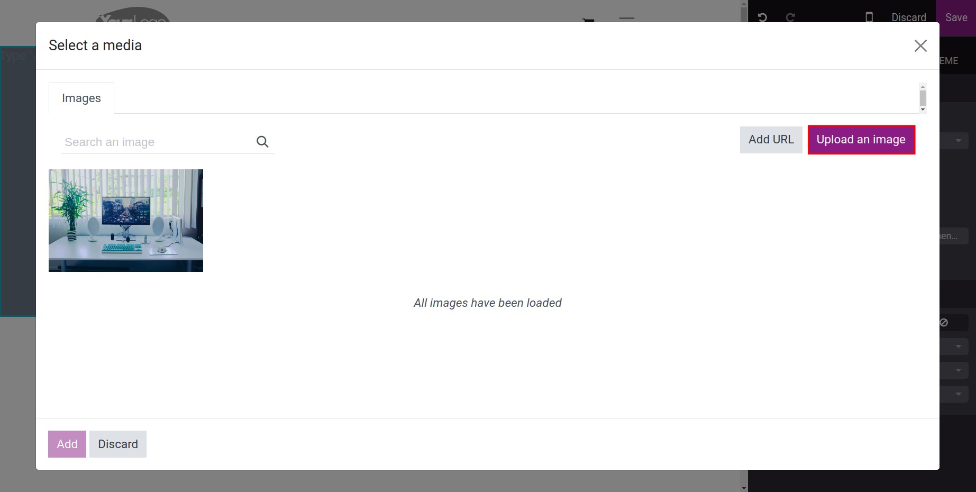Open the shopping cart icon in the header
The width and height of the screenshot is (976, 492).
tap(588, 21)
